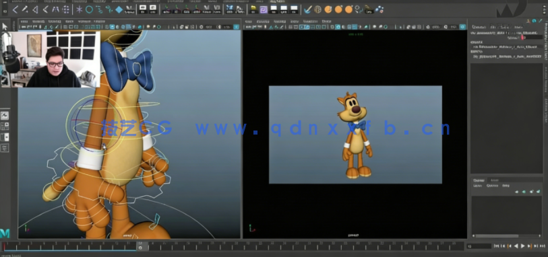Click the current frame field beside playback controls
The image size is (548, 257).
479,246
